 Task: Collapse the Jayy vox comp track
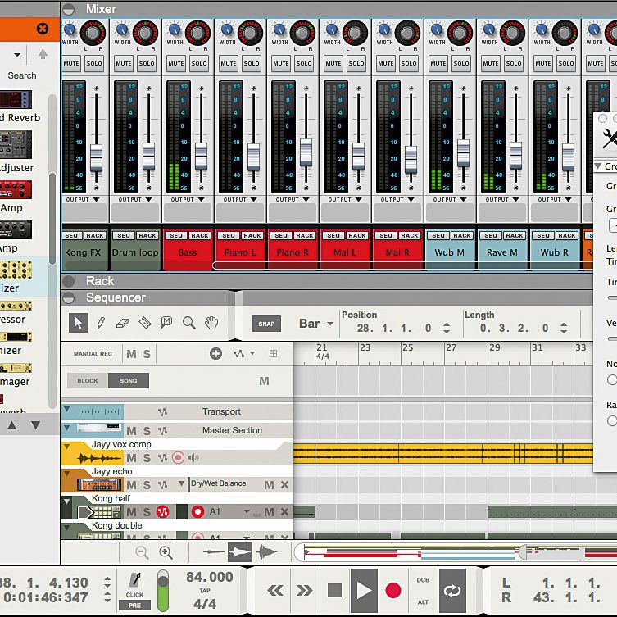[x=66, y=447]
